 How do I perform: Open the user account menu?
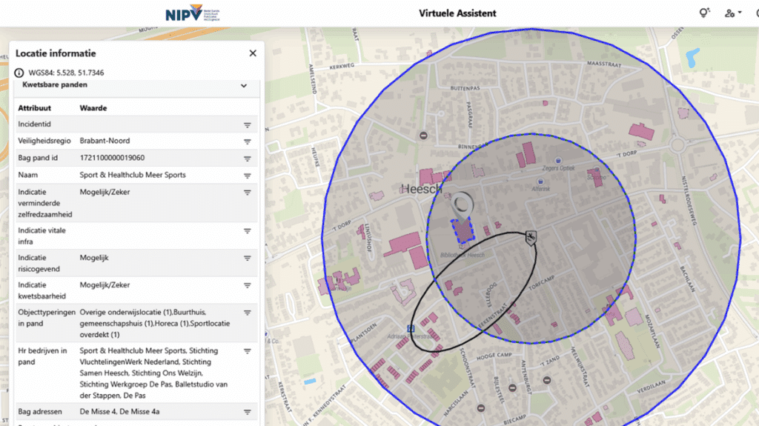coord(733,13)
